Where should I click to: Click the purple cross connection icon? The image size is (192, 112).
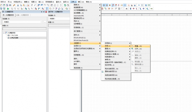coord(143,8)
